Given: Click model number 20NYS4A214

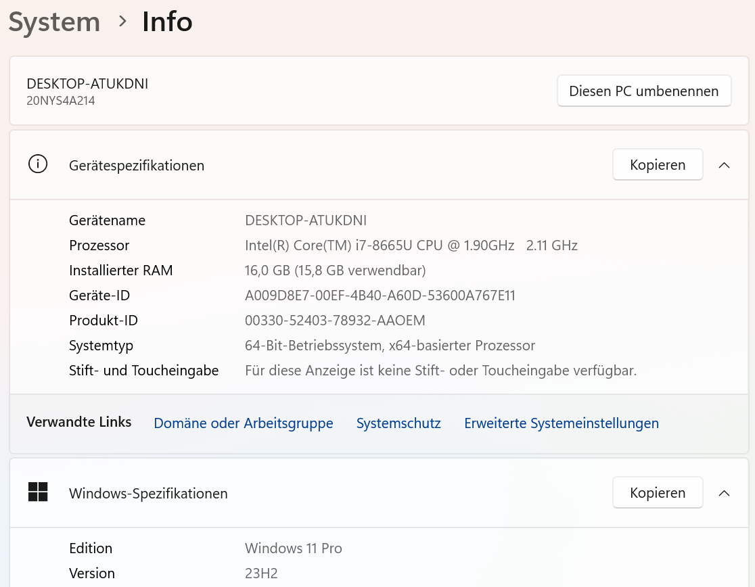Looking at the screenshot, I should [61, 101].
